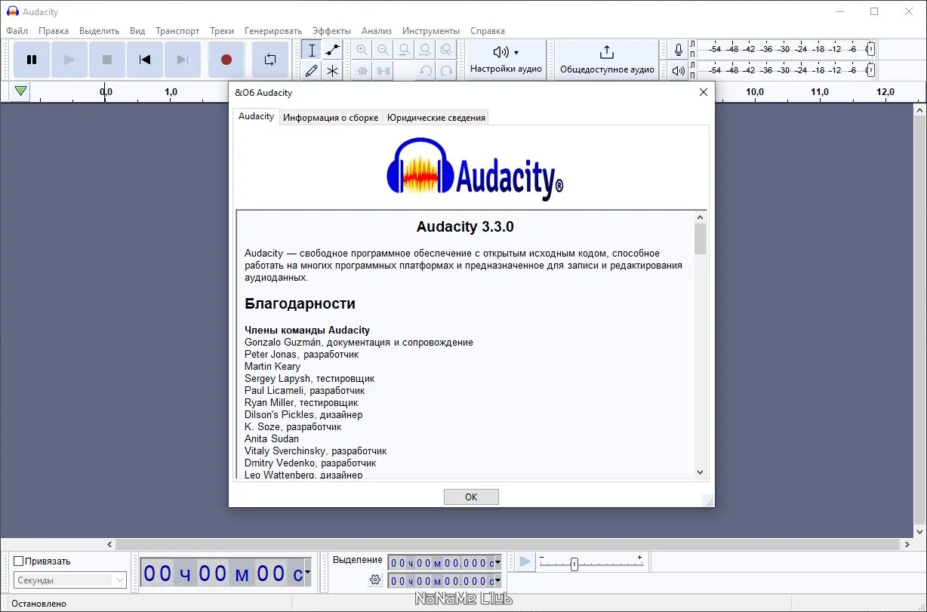Click the Zoom Toggle icon
The image size is (927, 612).
pos(447,51)
